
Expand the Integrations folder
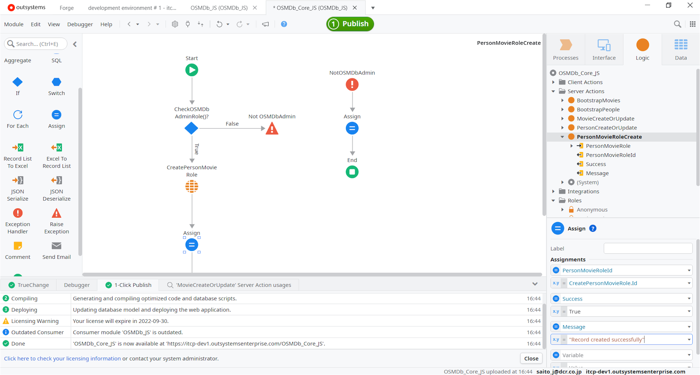click(x=553, y=191)
